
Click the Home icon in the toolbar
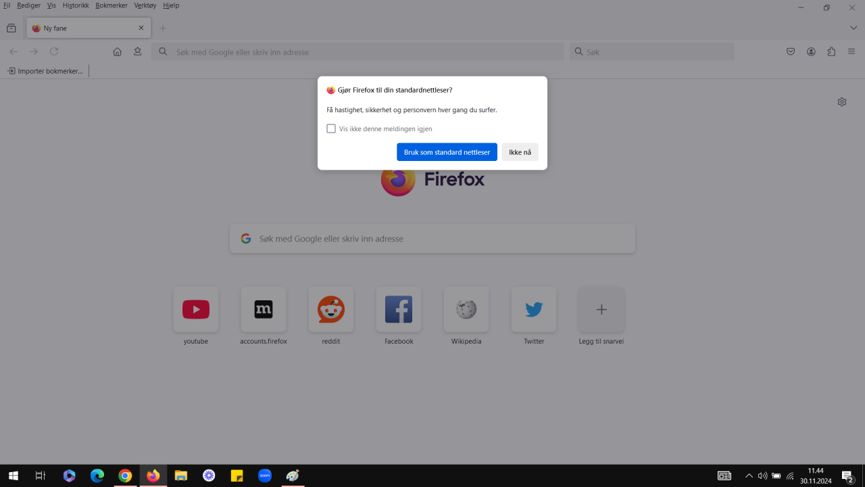coord(117,51)
